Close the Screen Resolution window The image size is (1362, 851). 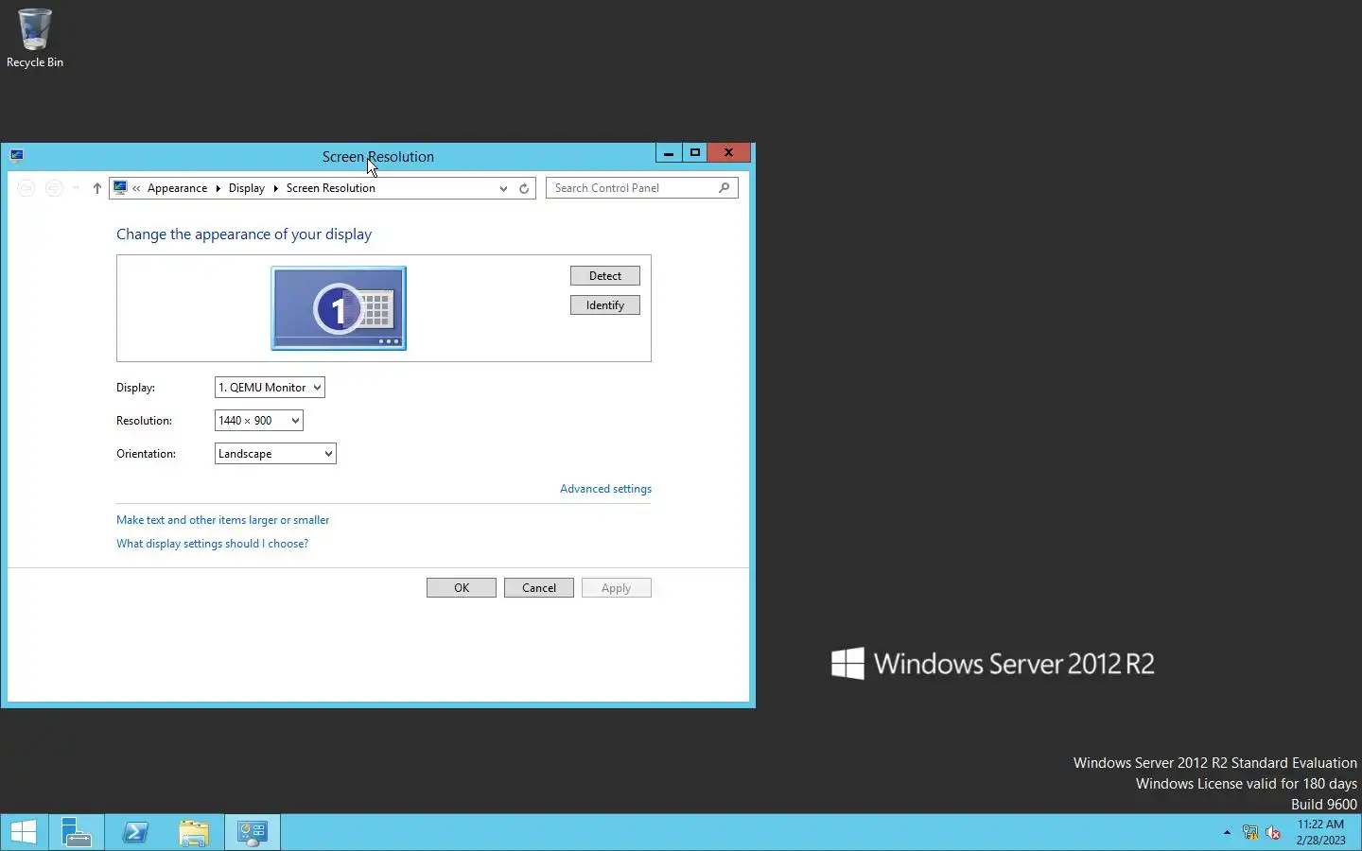729,152
